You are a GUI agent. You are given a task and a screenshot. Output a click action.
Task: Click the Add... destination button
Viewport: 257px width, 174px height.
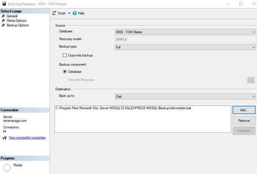click(244, 110)
